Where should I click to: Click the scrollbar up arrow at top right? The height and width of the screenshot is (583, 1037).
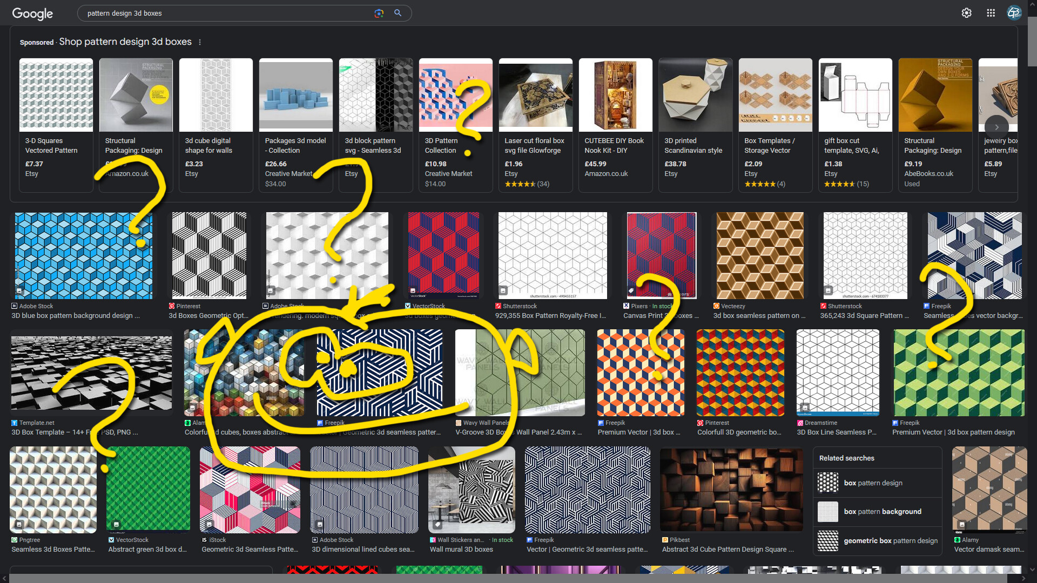[x=1032, y=4]
